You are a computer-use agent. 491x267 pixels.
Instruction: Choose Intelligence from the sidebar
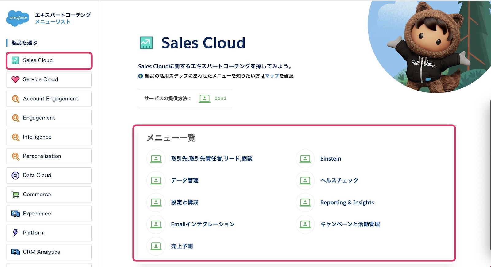pyautogui.click(x=49, y=137)
